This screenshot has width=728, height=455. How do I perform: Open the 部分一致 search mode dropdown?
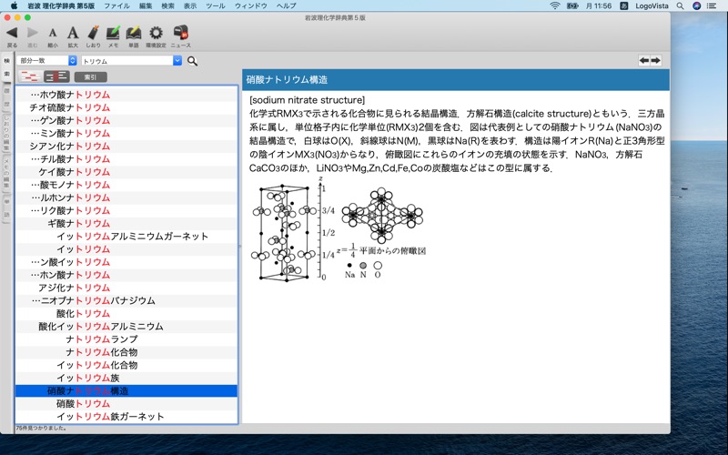click(46, 60)
